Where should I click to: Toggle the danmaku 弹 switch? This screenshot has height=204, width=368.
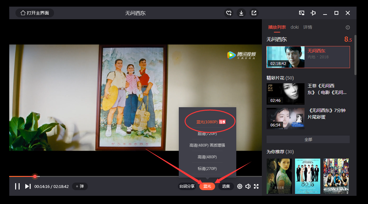click(80, 186)
